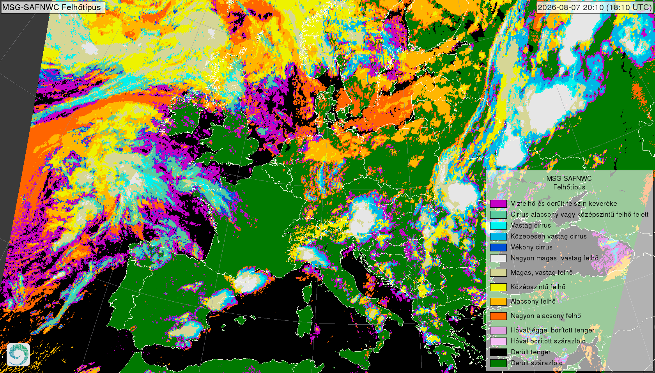Click the label "Vízfelhő és derült felszín keveréke"
655x373 pixels.
(x=564, y=203)
